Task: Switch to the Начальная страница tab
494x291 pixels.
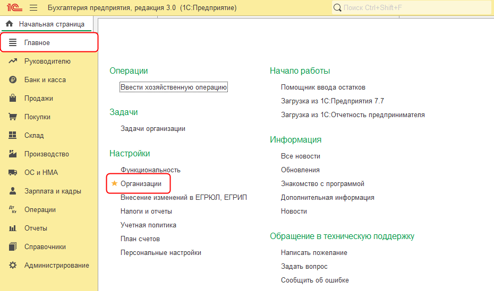Action: coord(47,24)
